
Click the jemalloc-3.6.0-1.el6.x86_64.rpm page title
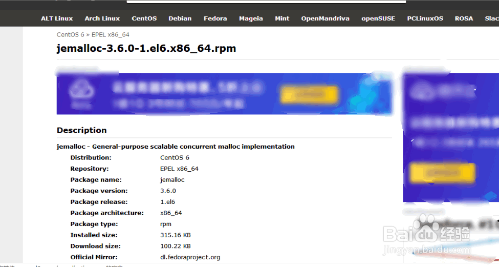146,49
